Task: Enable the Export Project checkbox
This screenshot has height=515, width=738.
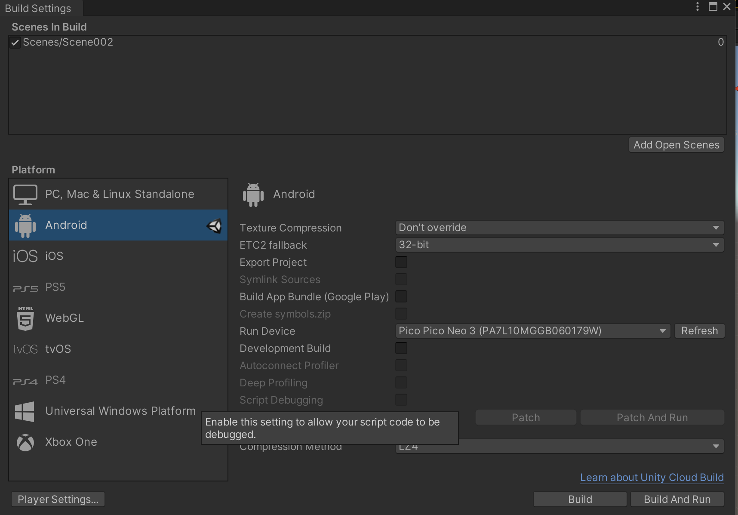Action: pyautogui.click(x=401, y=262)
